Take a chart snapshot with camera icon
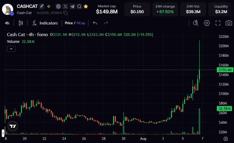 point(229,23)
